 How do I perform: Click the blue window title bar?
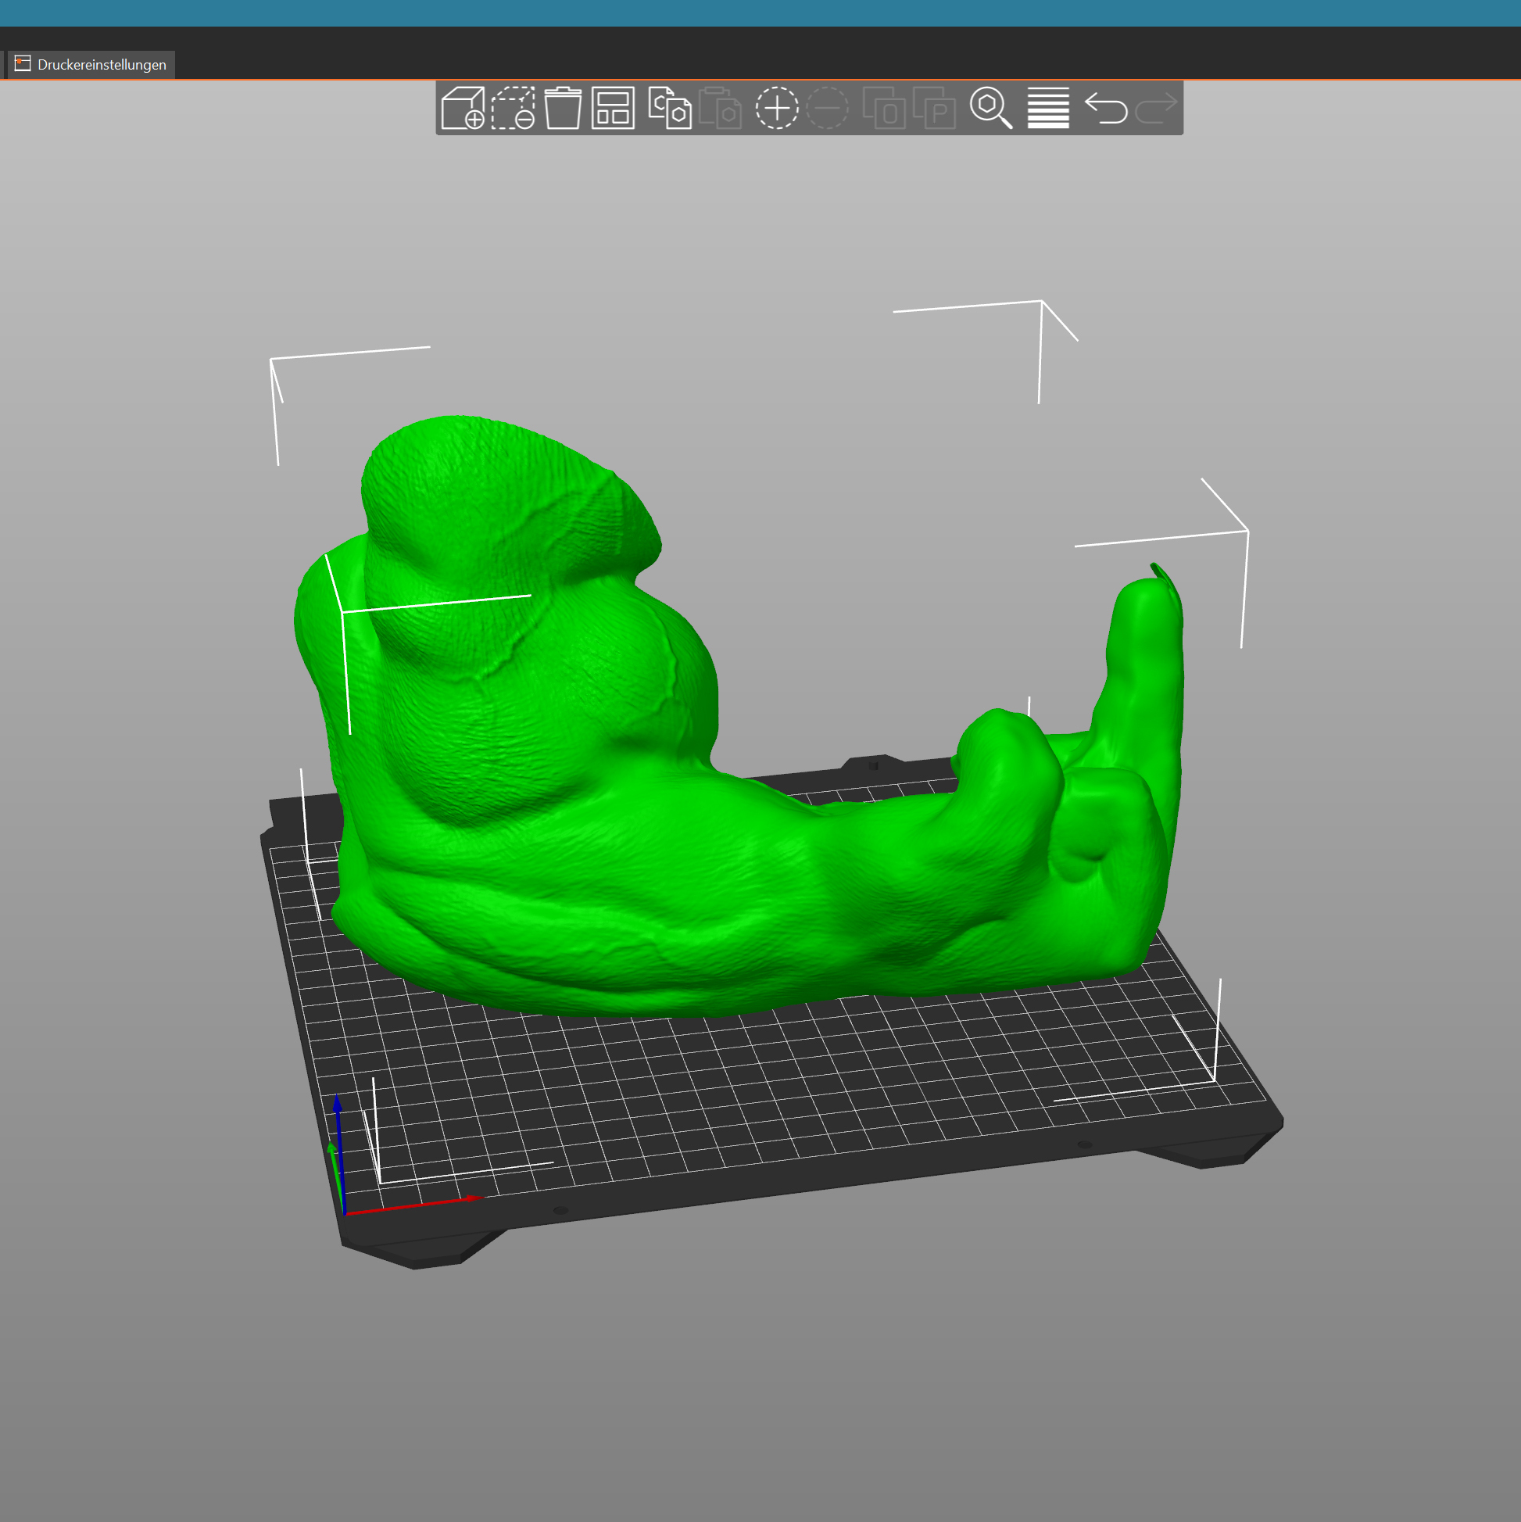tap(760, 13)
